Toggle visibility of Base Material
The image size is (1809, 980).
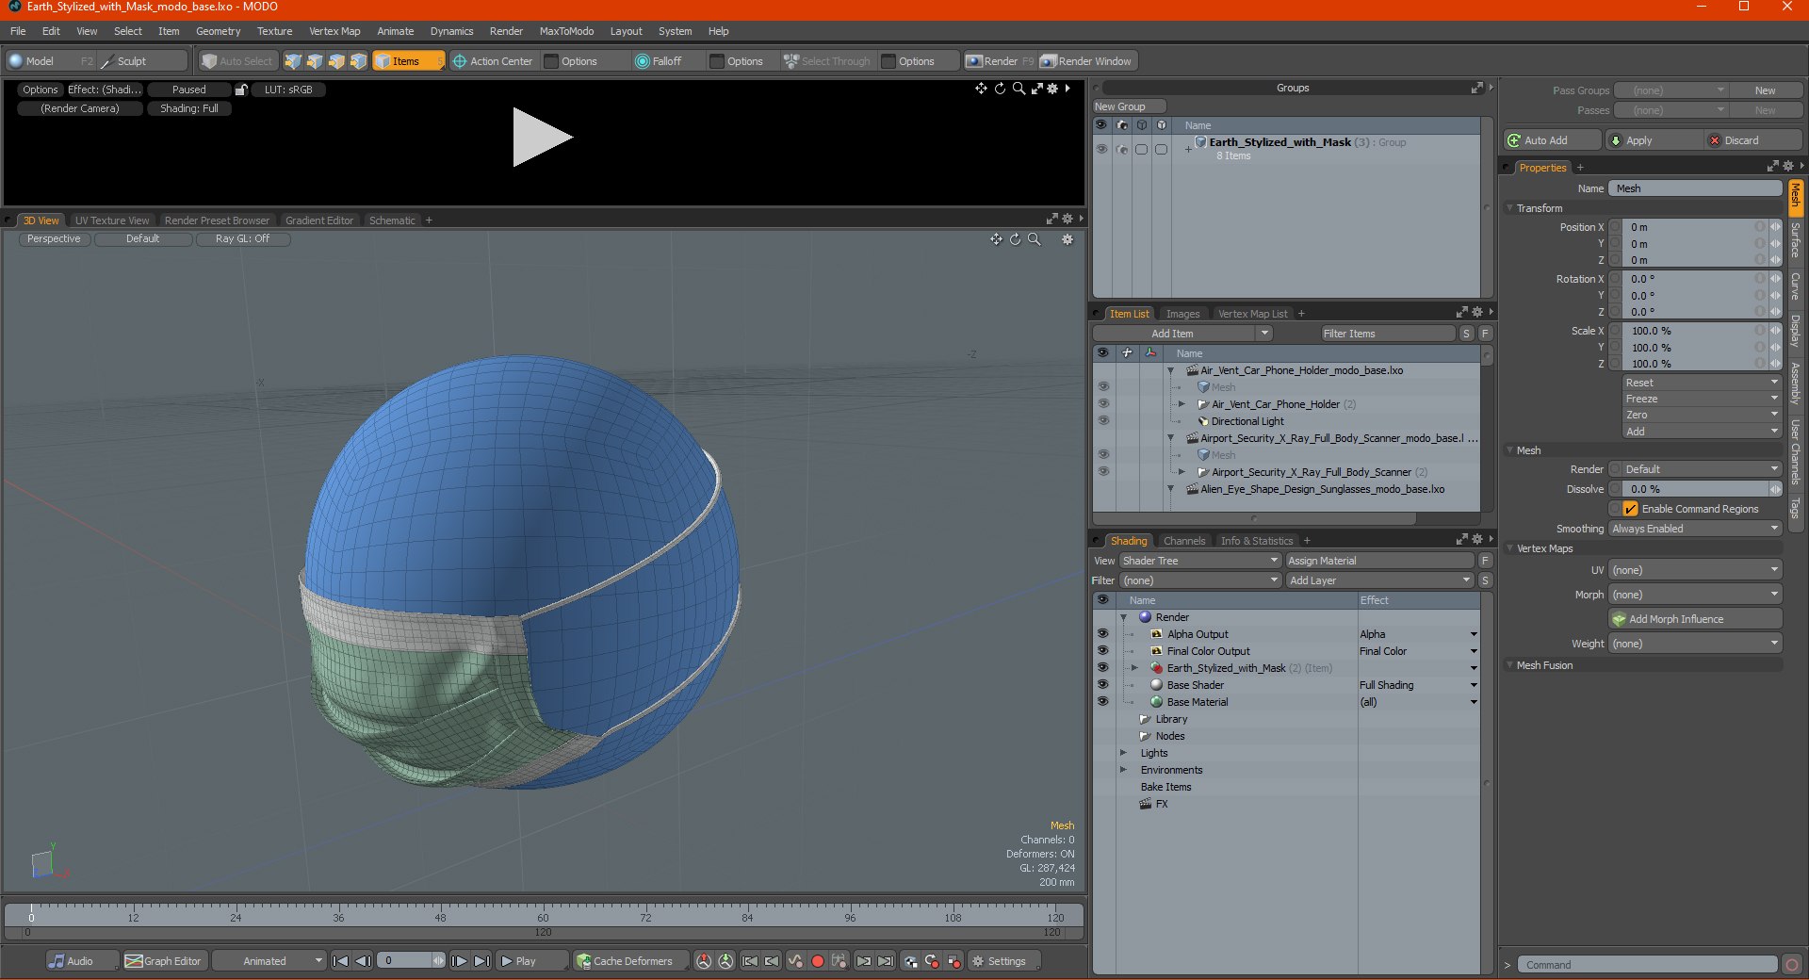[1102, 702]
